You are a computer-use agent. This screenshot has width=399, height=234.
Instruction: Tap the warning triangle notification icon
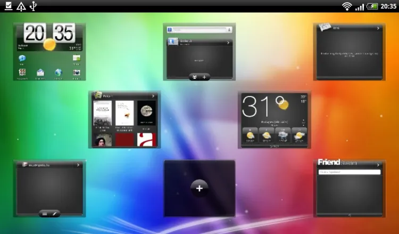coord(21,6)
